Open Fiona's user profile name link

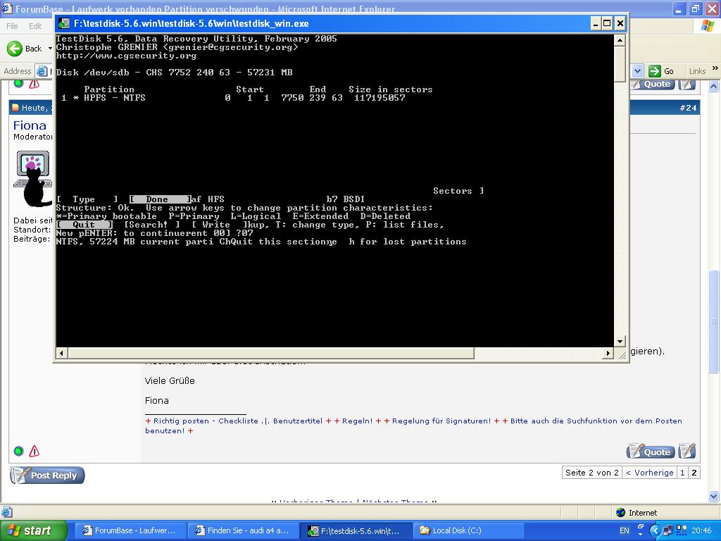[30, 125]
